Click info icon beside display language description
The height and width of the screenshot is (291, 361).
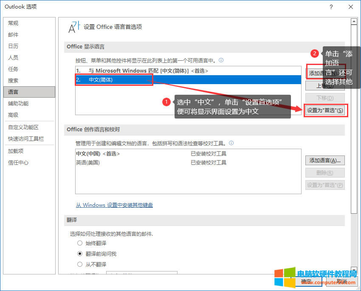[221, 60]
